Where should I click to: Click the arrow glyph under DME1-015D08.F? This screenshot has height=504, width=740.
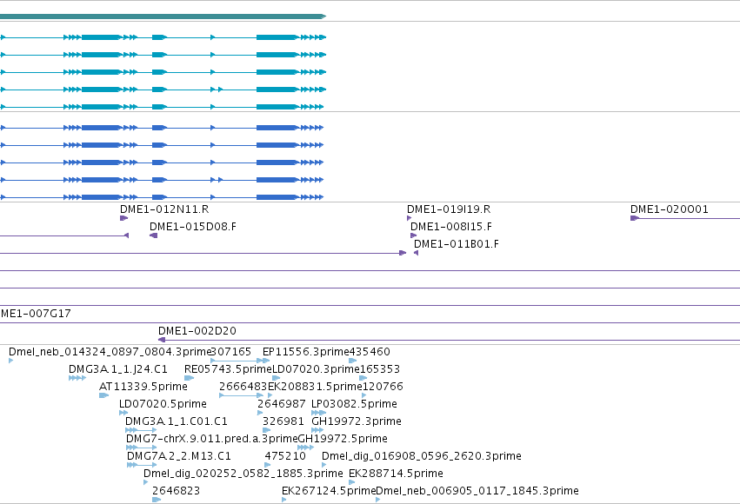pyautogui.click(x=153, y=235)
